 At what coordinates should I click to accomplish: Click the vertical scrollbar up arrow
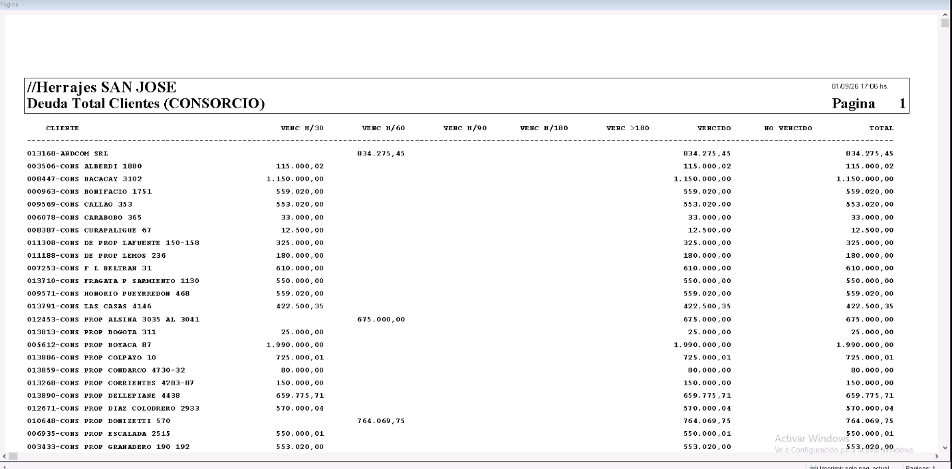coord(946,14)
